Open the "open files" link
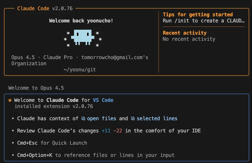This screenshot has height=163, width=252. coord(102,118)
